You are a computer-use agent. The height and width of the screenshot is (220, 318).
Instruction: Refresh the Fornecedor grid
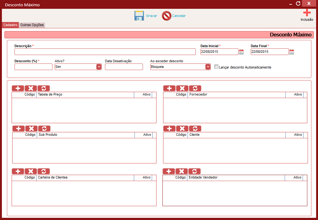(195, 88)
